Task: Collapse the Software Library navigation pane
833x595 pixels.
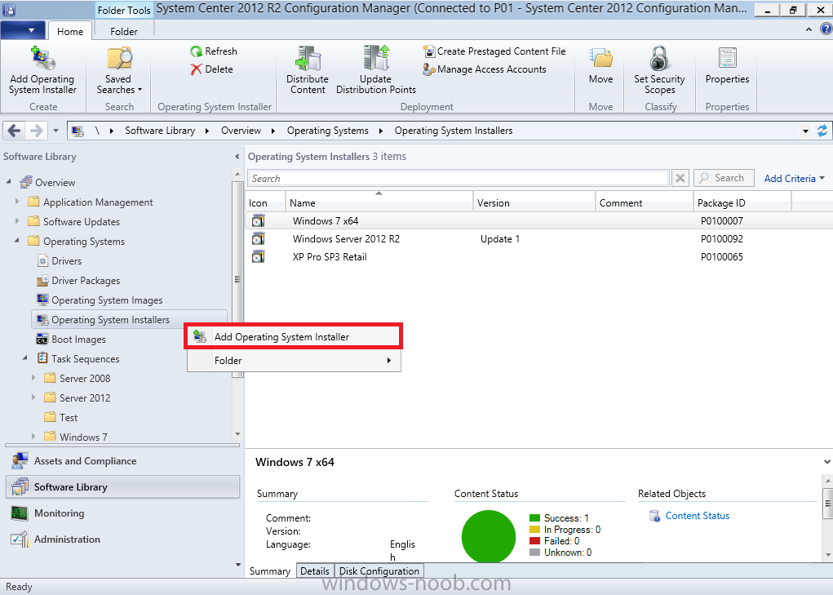Action: (x=237, y=157)
